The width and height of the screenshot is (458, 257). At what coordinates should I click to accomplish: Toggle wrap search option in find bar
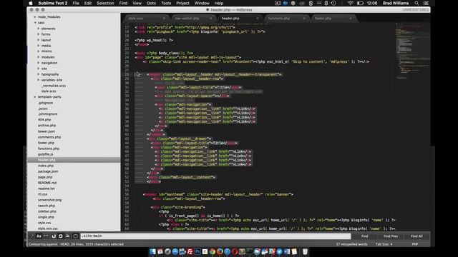click(60, 236)
